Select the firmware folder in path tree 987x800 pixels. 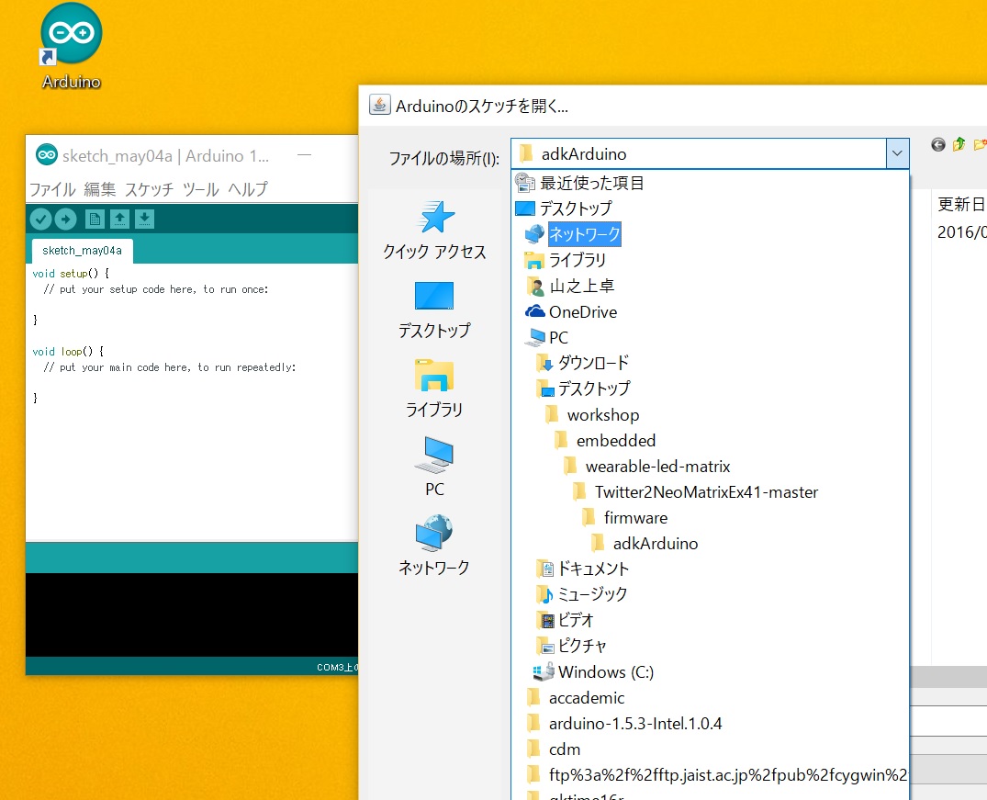[635, 518]
